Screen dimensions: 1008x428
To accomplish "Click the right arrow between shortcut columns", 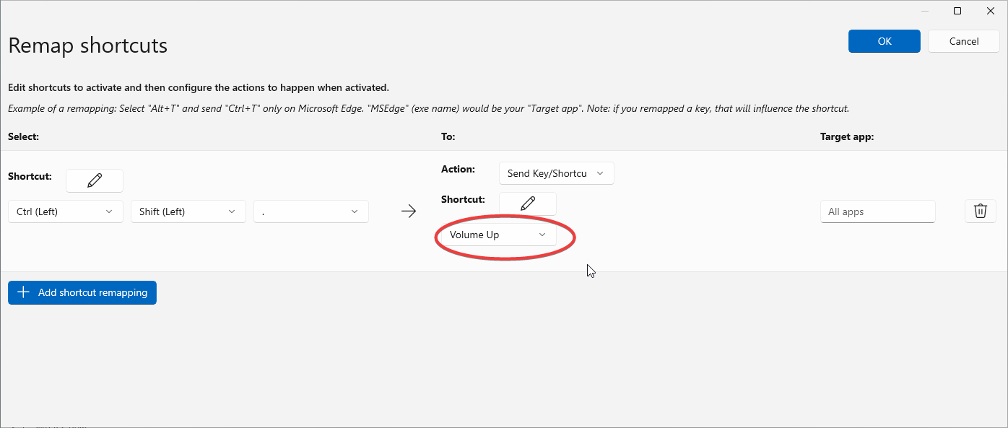I will [409, 211].
